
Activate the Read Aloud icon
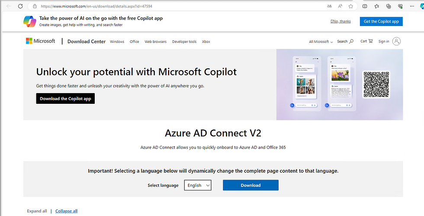[340, 6]
